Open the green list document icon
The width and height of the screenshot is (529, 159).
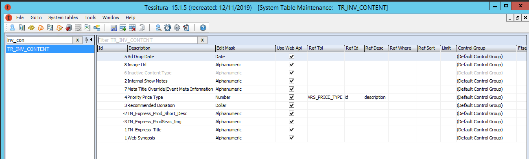50,28
